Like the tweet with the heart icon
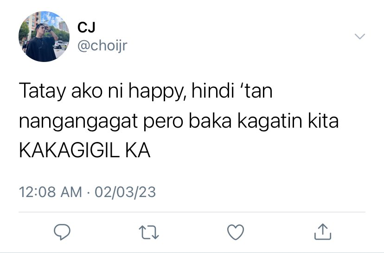Screen dimensions: 384x253 236,232
